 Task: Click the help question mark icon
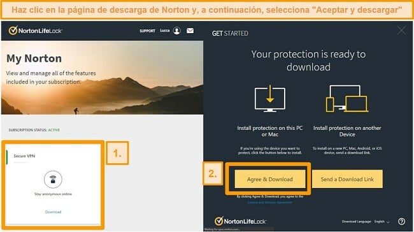click(x=402, y=221)
